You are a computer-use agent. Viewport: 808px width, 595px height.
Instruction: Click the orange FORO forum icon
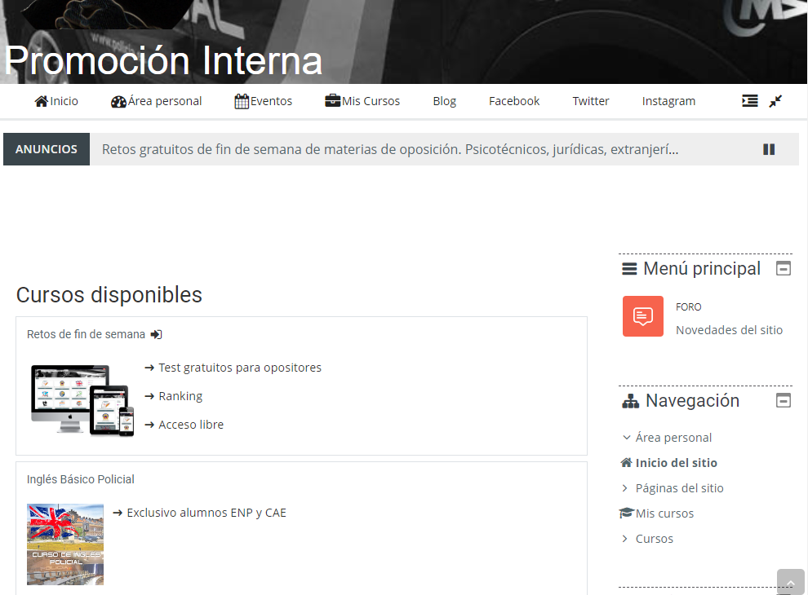(x=643, y=316)
